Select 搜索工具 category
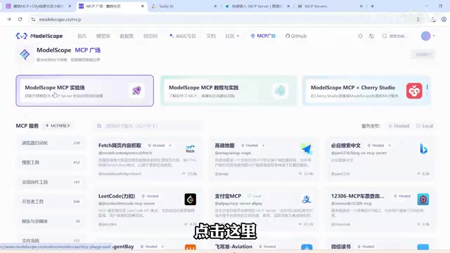 pos(51,162)
